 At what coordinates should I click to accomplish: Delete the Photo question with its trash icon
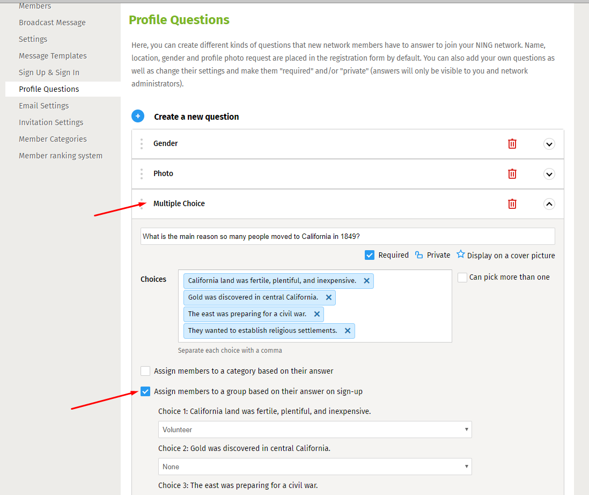click(x=512, y=173)
